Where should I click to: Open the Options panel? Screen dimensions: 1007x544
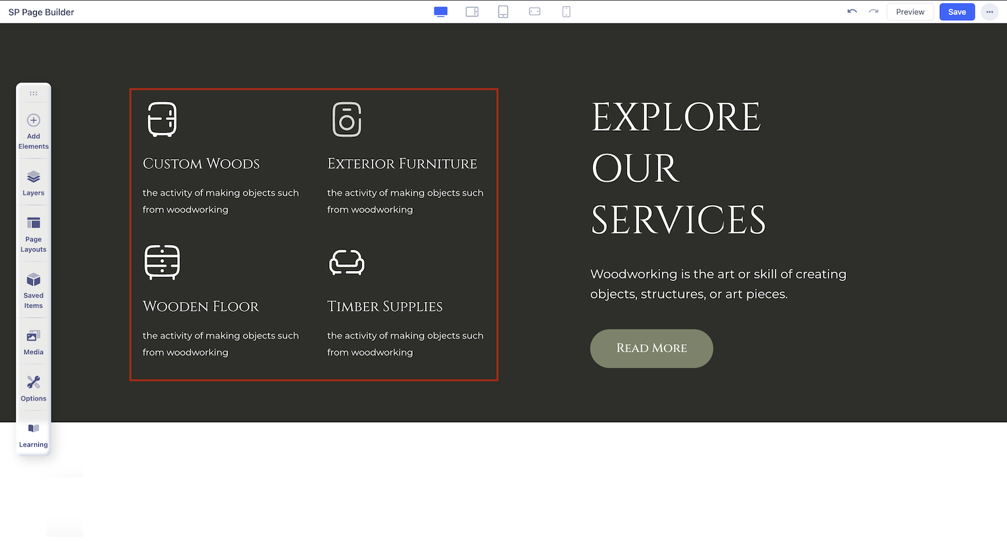[34, 388]
